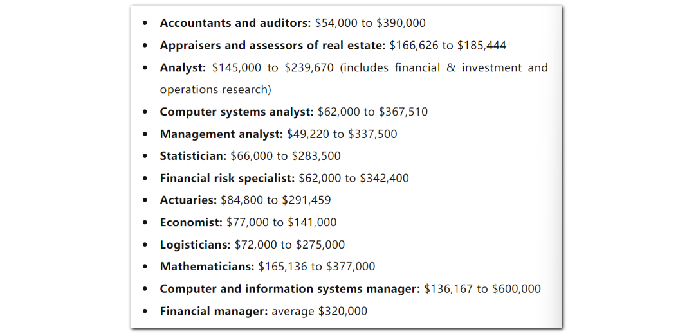Viewport: 678px width, 334px height.
Task: Click the $166,626 salary figure
Action: tap(414, 46)
